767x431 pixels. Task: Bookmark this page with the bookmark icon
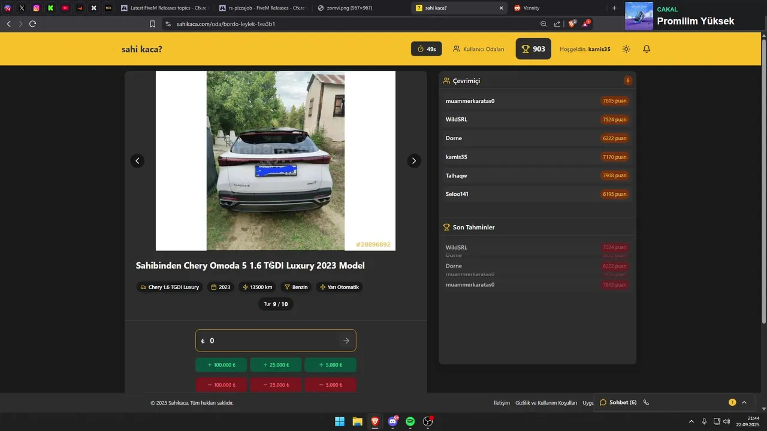pos(152,24)
